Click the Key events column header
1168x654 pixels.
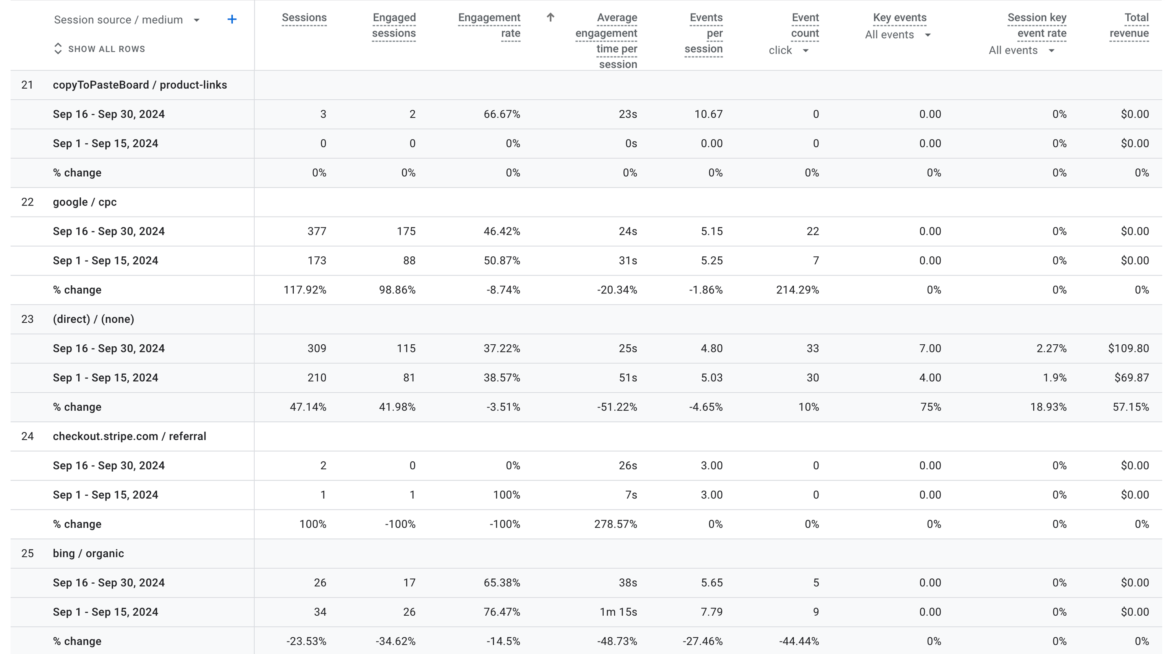pos(899,17)
